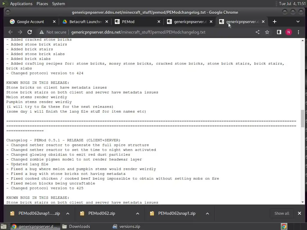Click 'Stone bricks on client have metadata issues'

[x=57, y=88]
